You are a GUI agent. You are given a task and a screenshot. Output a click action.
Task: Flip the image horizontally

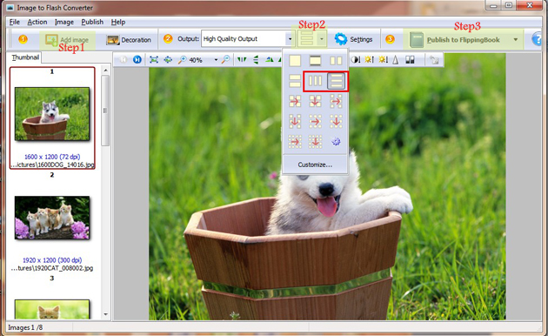(242, 60)
